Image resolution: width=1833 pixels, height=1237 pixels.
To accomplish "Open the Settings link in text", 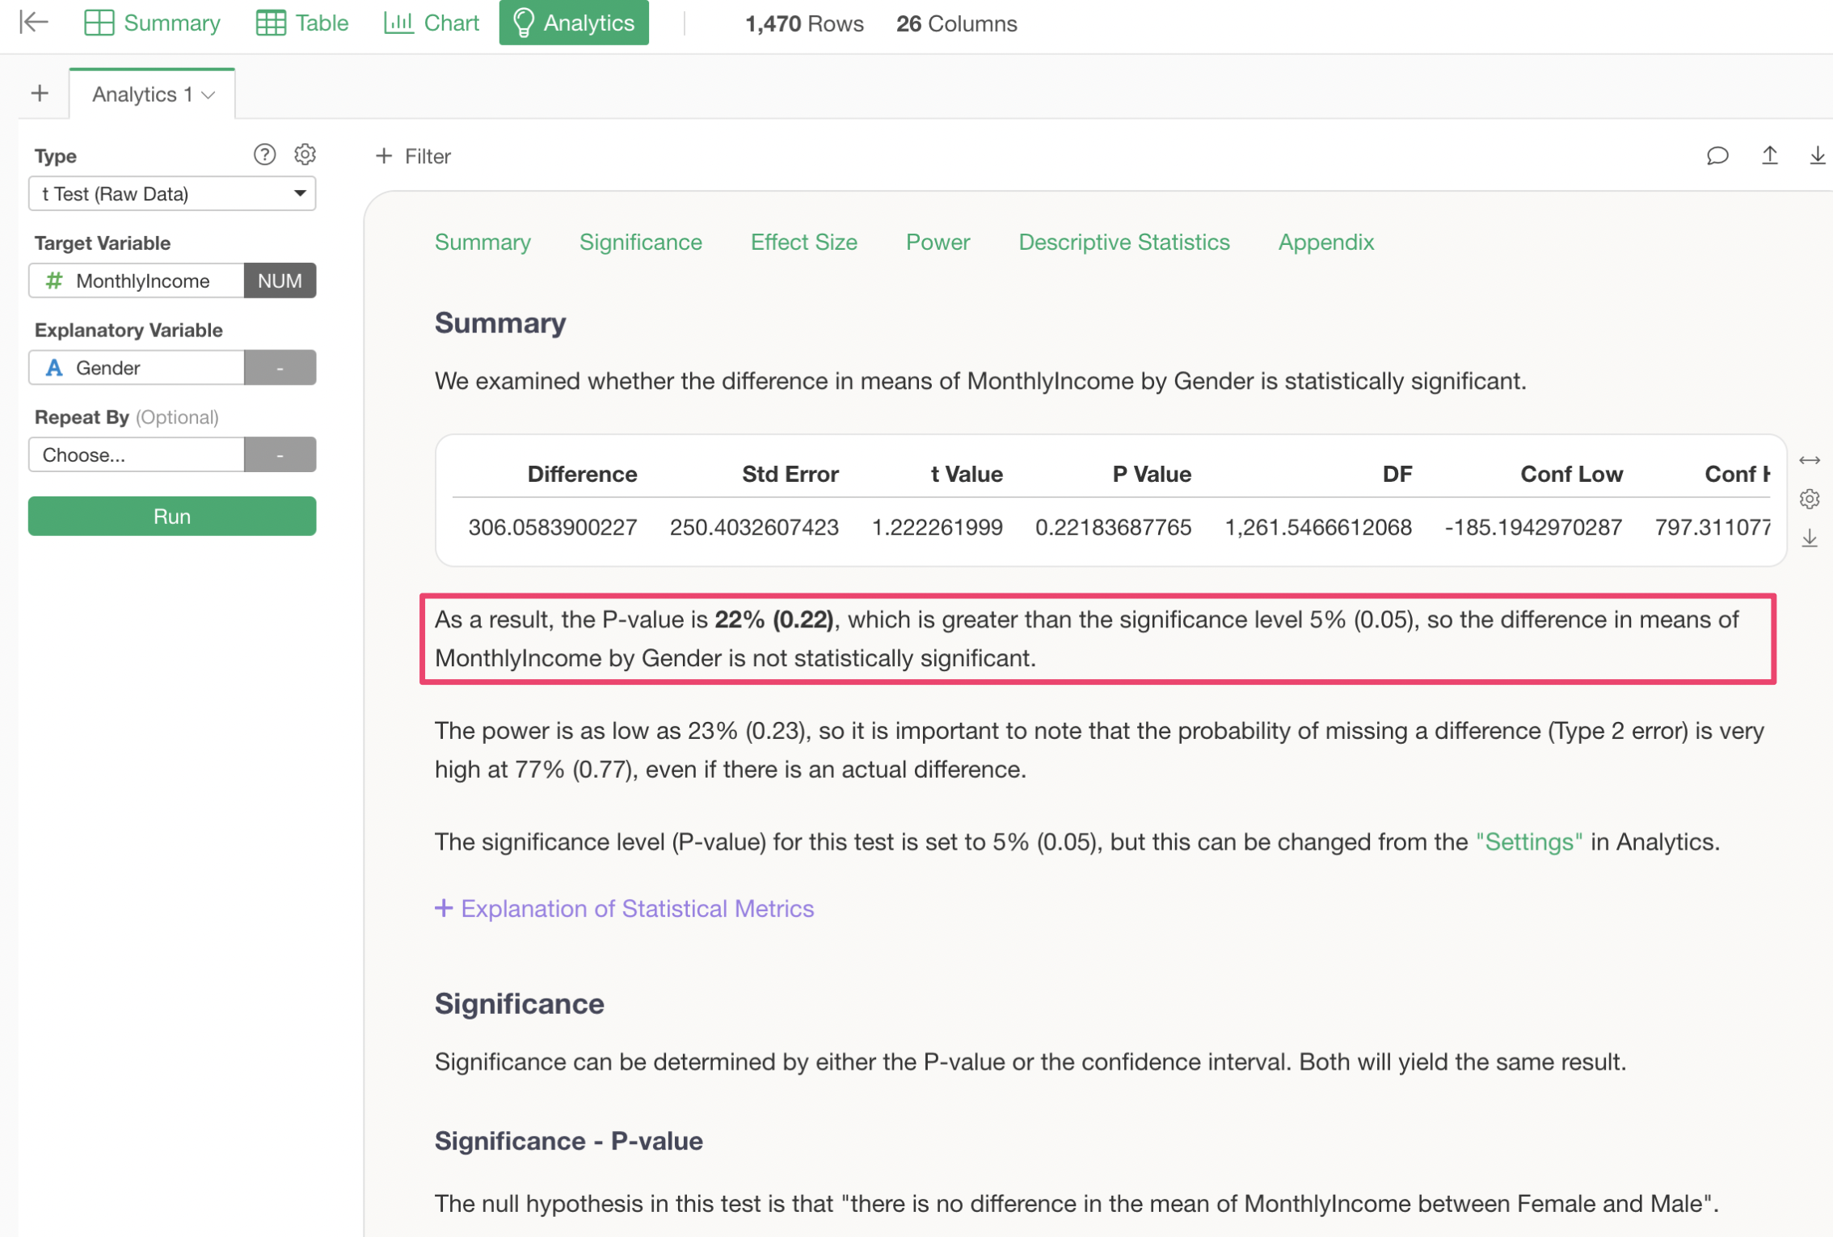I will coord(1528,842).
